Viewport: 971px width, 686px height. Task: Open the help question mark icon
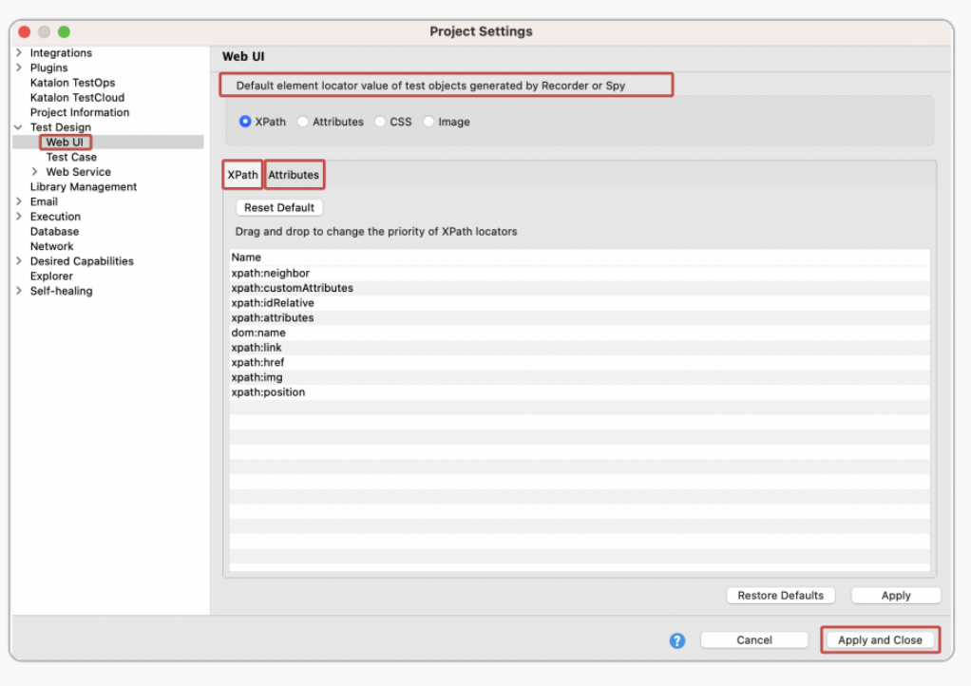pos(676,640)
